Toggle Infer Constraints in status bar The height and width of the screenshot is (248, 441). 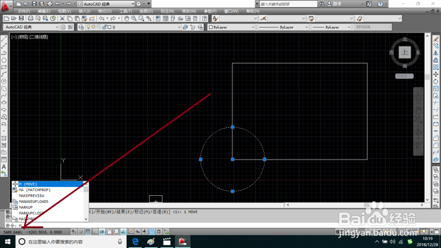click(74, 232)
